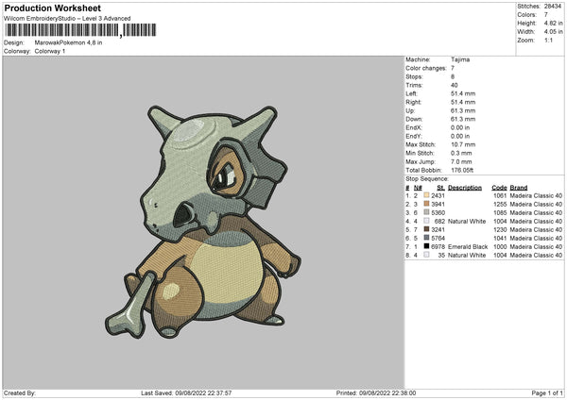This screenshot has height=400, width=567.
Task: Select the Last Saved timestamp '09/08/2022 22:37:57'
Action: point(203,392)
